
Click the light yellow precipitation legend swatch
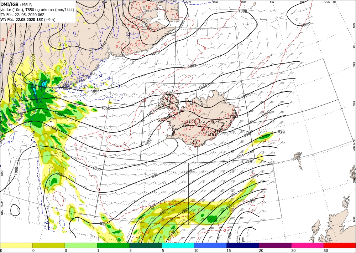click(x=16, y=245)
